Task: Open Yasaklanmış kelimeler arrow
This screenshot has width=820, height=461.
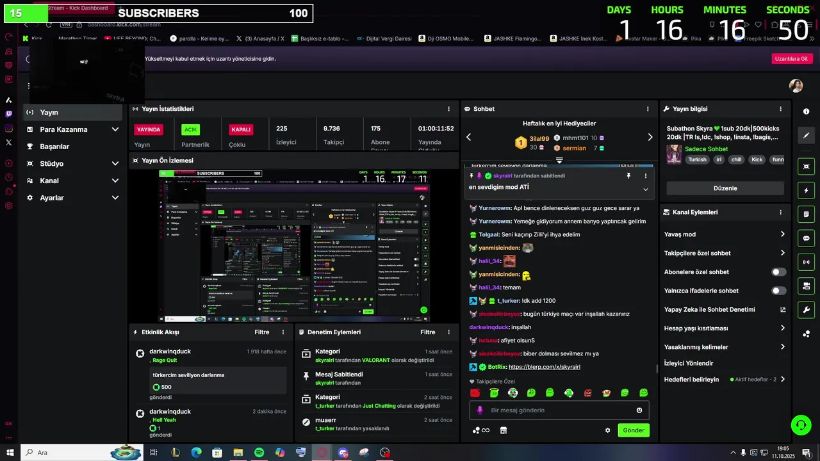Action: pos(782,347)
